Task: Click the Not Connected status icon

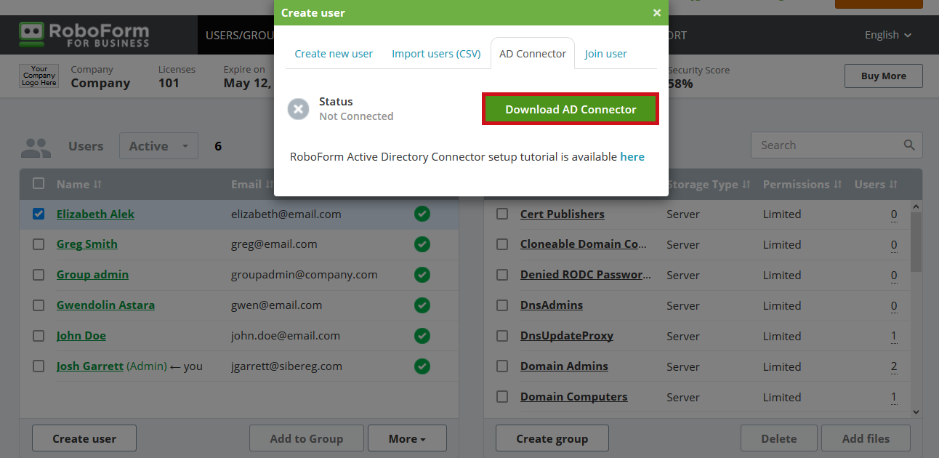Action: tap(298, 109)
